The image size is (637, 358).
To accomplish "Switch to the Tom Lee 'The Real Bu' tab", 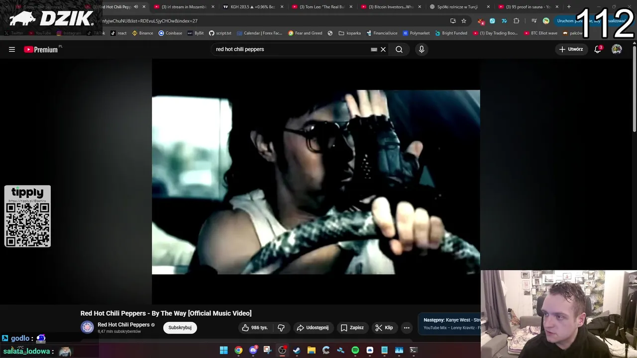I will point(321,7).
